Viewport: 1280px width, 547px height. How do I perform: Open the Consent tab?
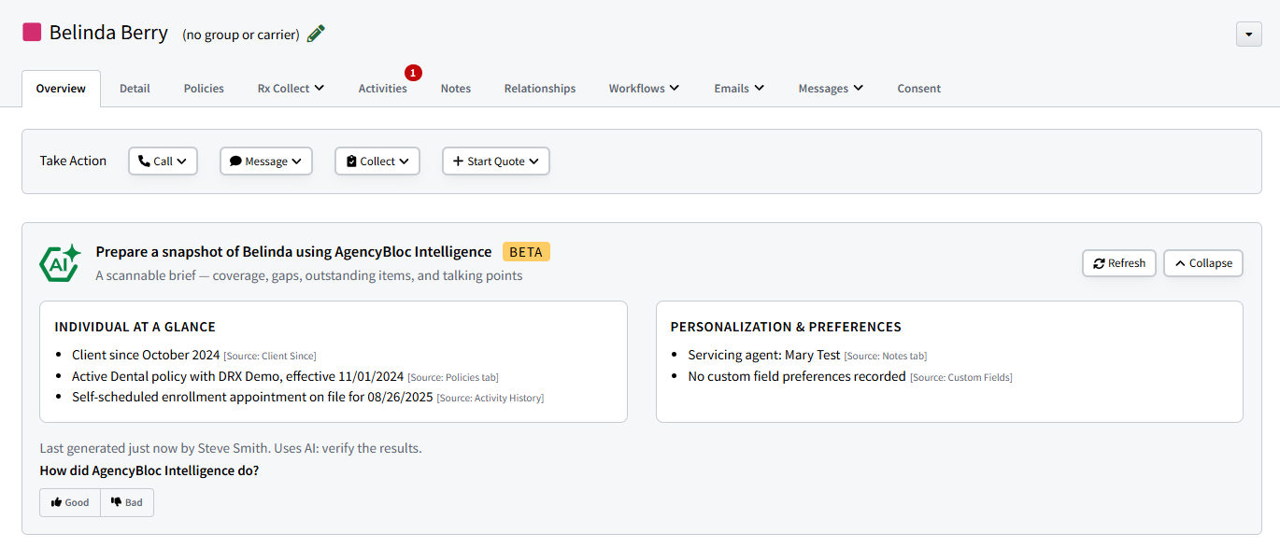[919, 89]
